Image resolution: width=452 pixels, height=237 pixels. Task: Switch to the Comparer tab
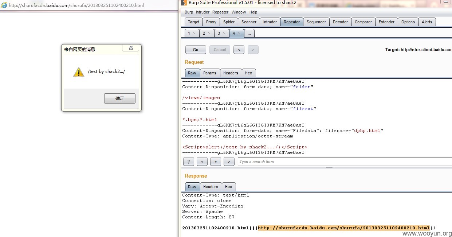363,22
